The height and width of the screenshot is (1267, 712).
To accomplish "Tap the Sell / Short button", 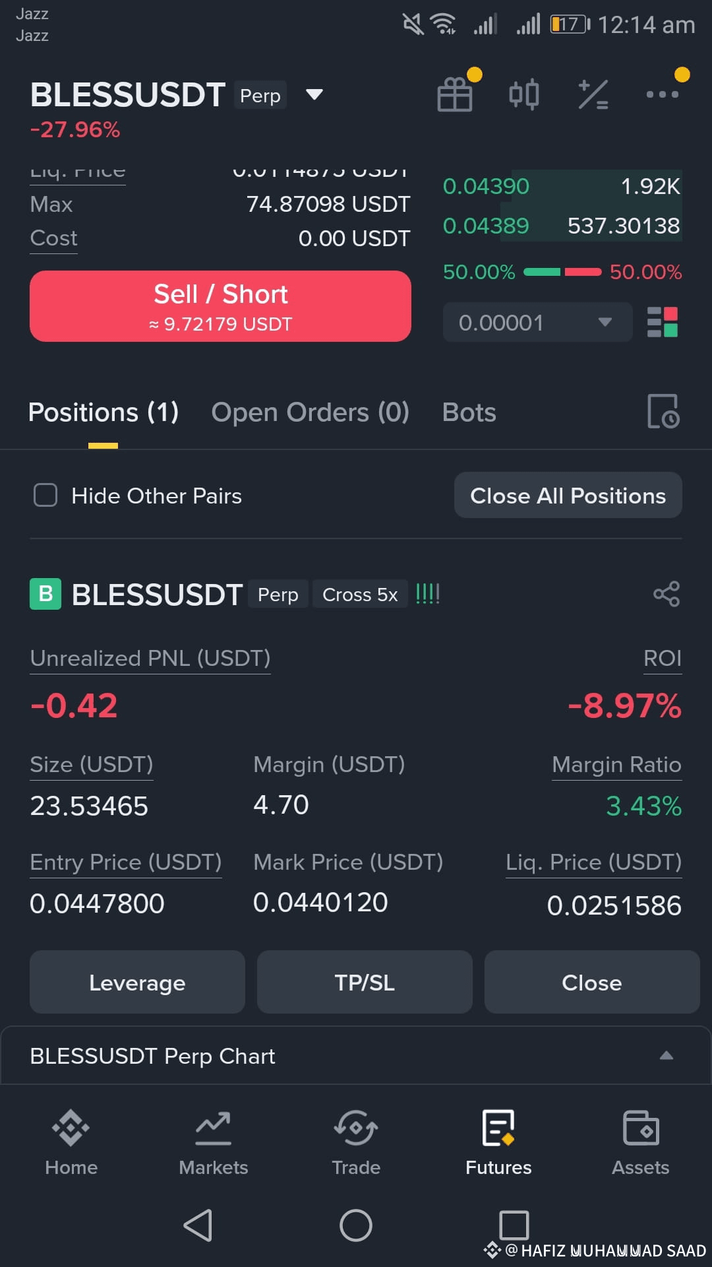I will pyautogui.click(x=220, y=306).
